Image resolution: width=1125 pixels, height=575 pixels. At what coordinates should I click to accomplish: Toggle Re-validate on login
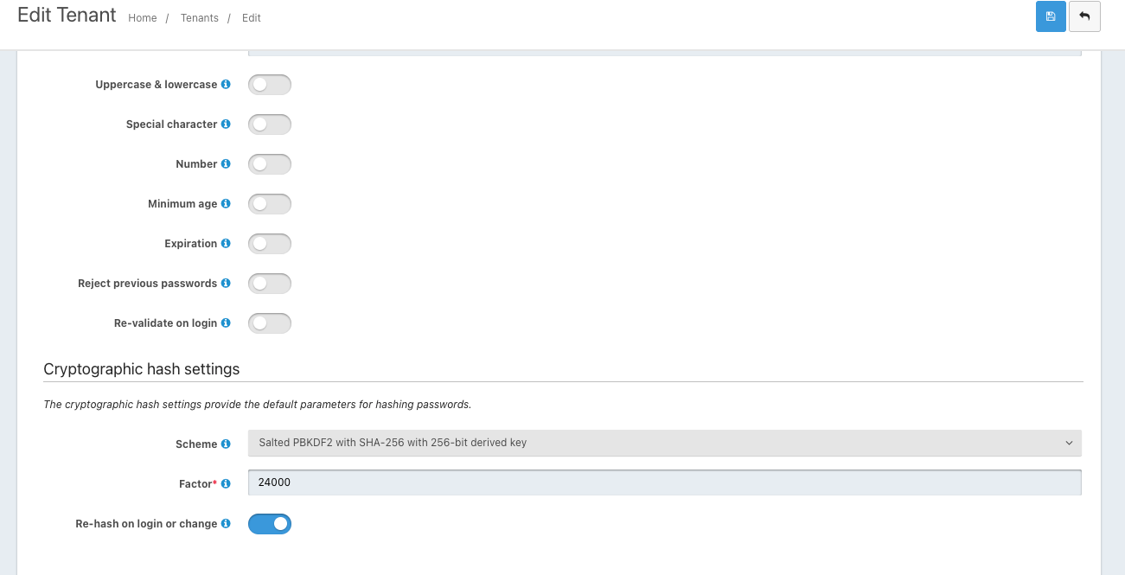click(x=270, y=323)
